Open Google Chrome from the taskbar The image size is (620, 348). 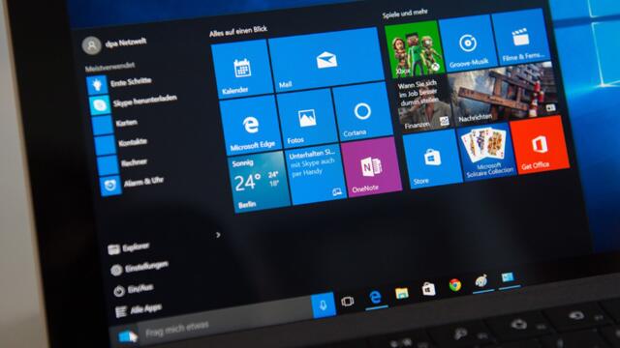(455, 284)
